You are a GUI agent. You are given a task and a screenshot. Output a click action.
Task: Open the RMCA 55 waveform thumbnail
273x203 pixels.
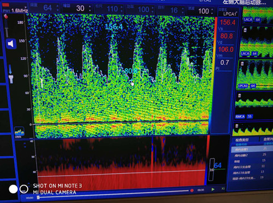pyautogui.click(x=254, y=106)
